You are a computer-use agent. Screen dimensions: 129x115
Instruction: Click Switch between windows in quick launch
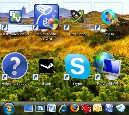(x=40, y=108)
